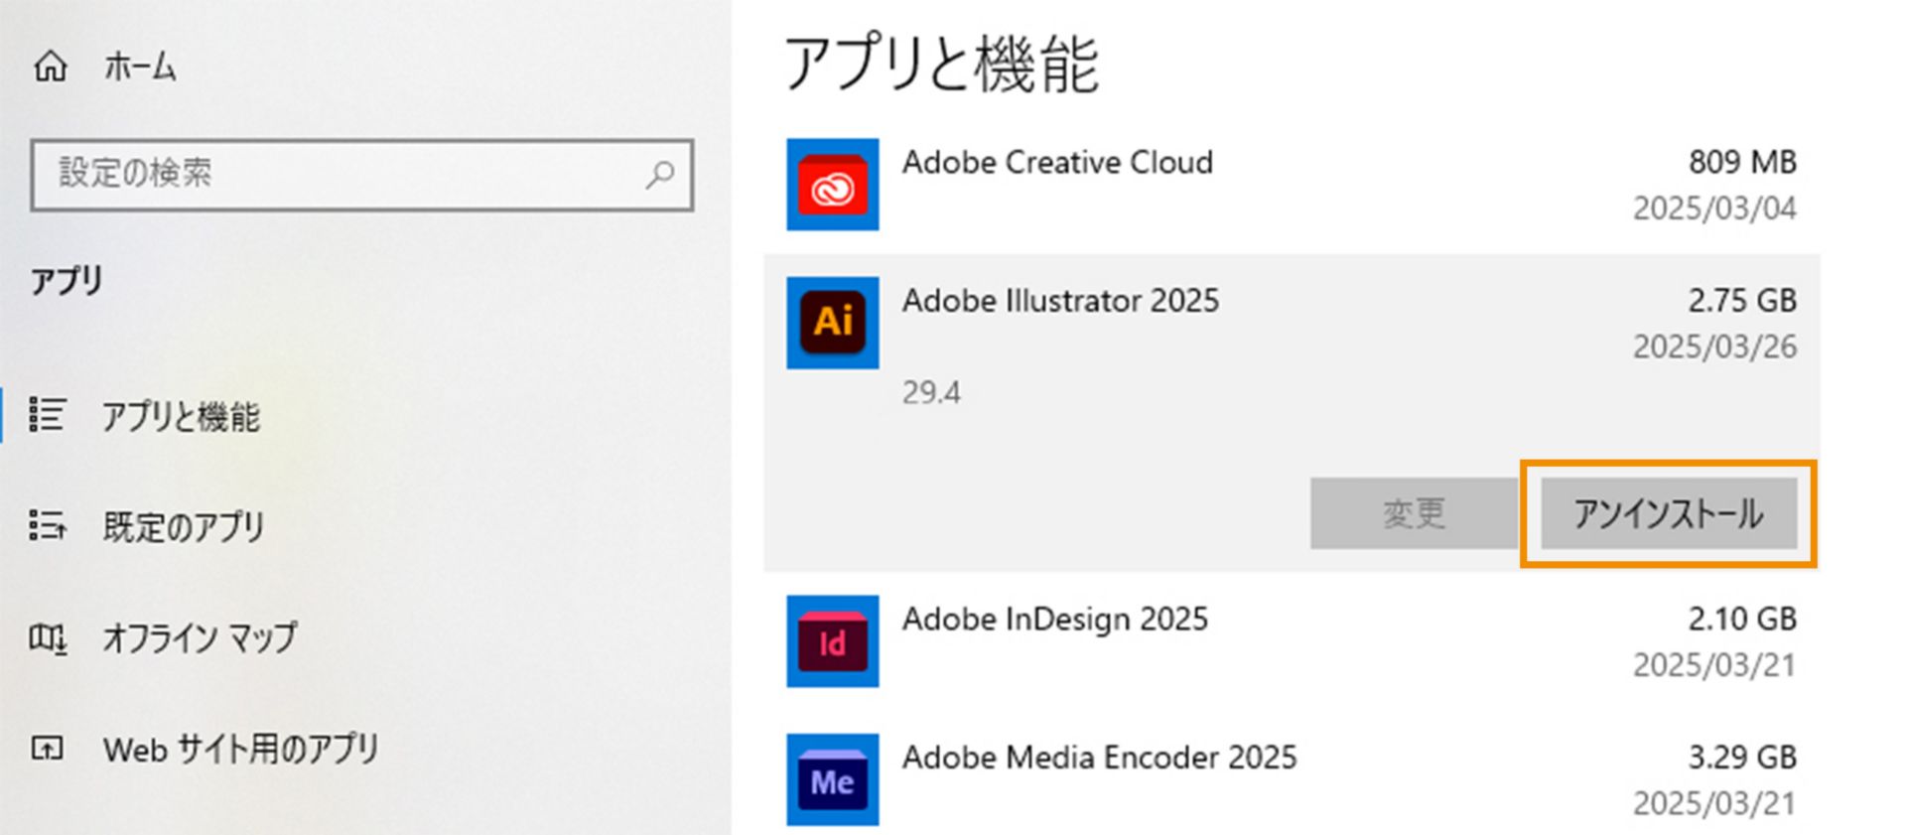Click the 2025/03/04 install date
This screenshot has width=1906, height=835.
pyautogui.click(x=1714, y=209)
